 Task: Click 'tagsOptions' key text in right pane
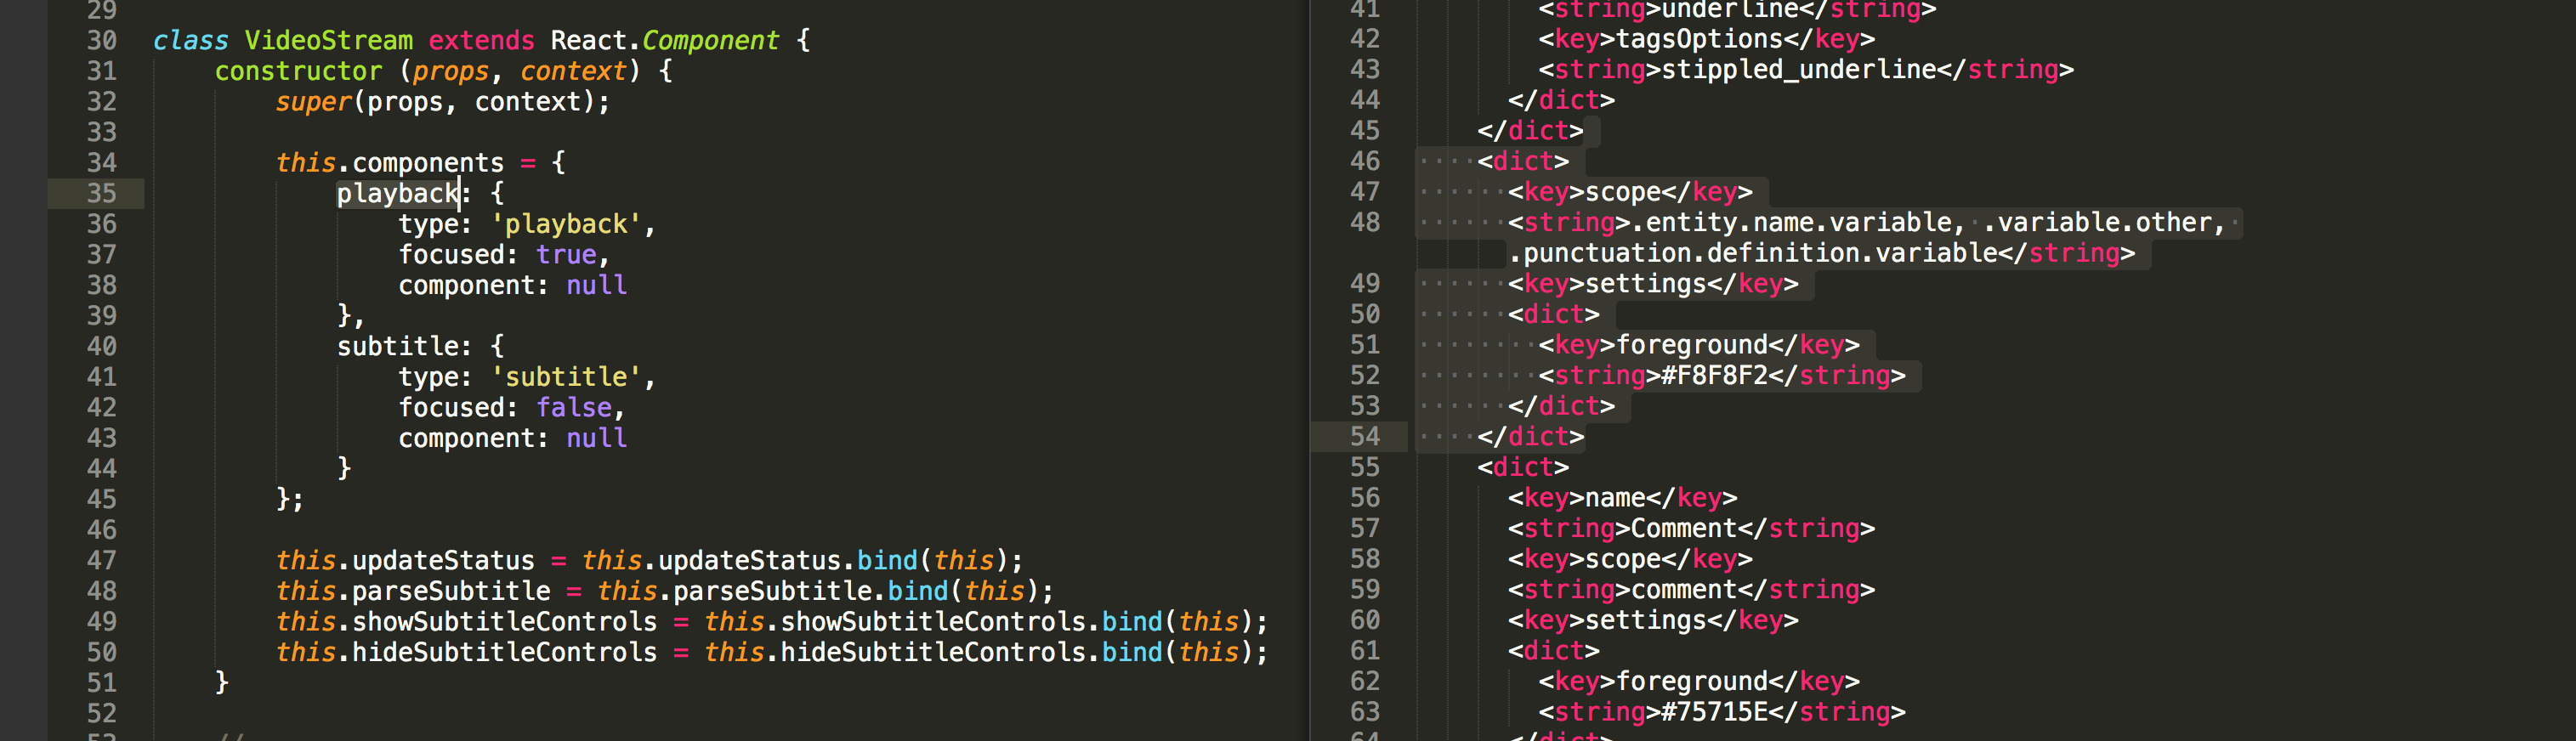point(1699,39)
